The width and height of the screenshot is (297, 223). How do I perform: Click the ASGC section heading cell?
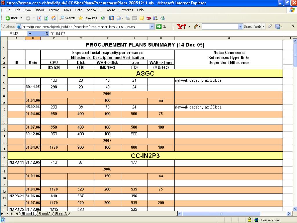coord(145,73)
